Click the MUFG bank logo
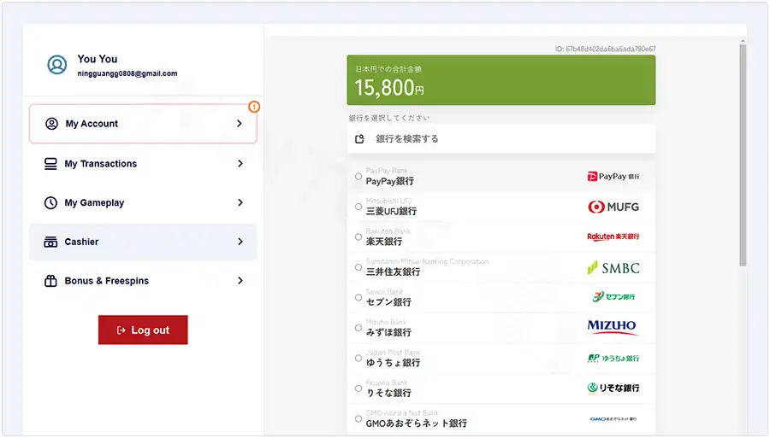The height and width of the screenshot is (438, 770). pos(613,207)
